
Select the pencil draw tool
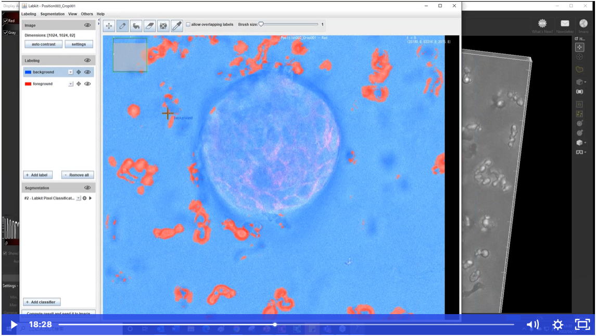123,26
